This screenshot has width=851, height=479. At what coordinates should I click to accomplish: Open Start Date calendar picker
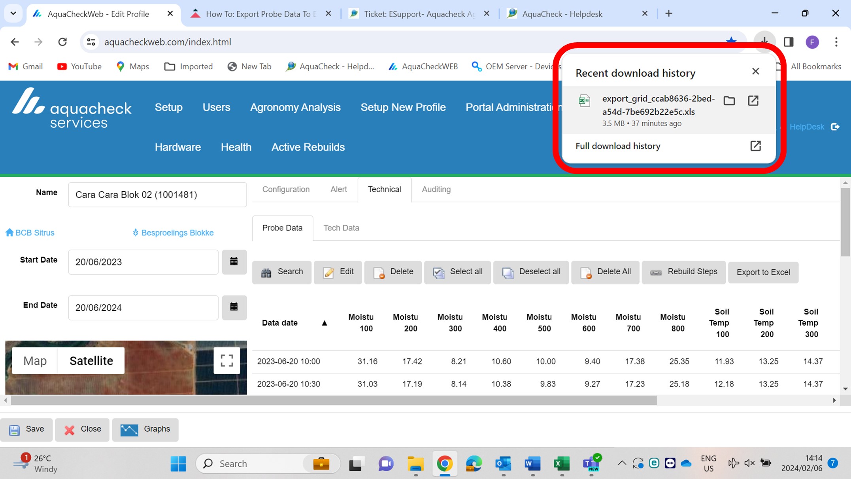234,262
